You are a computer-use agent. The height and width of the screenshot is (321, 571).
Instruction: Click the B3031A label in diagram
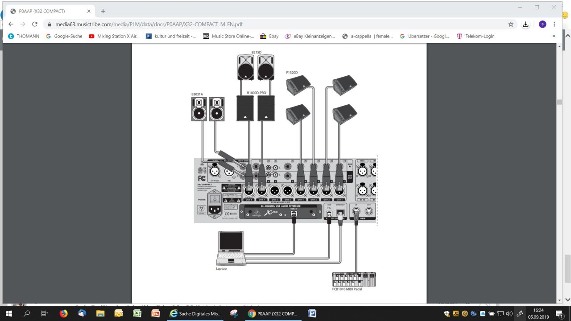point(197,94)
